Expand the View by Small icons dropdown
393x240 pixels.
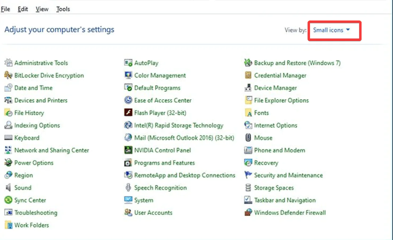(332, 30)
